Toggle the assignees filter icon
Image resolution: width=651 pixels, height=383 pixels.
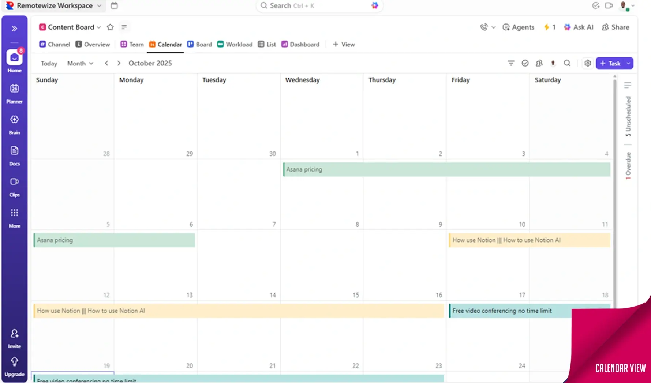pos(539,63)
